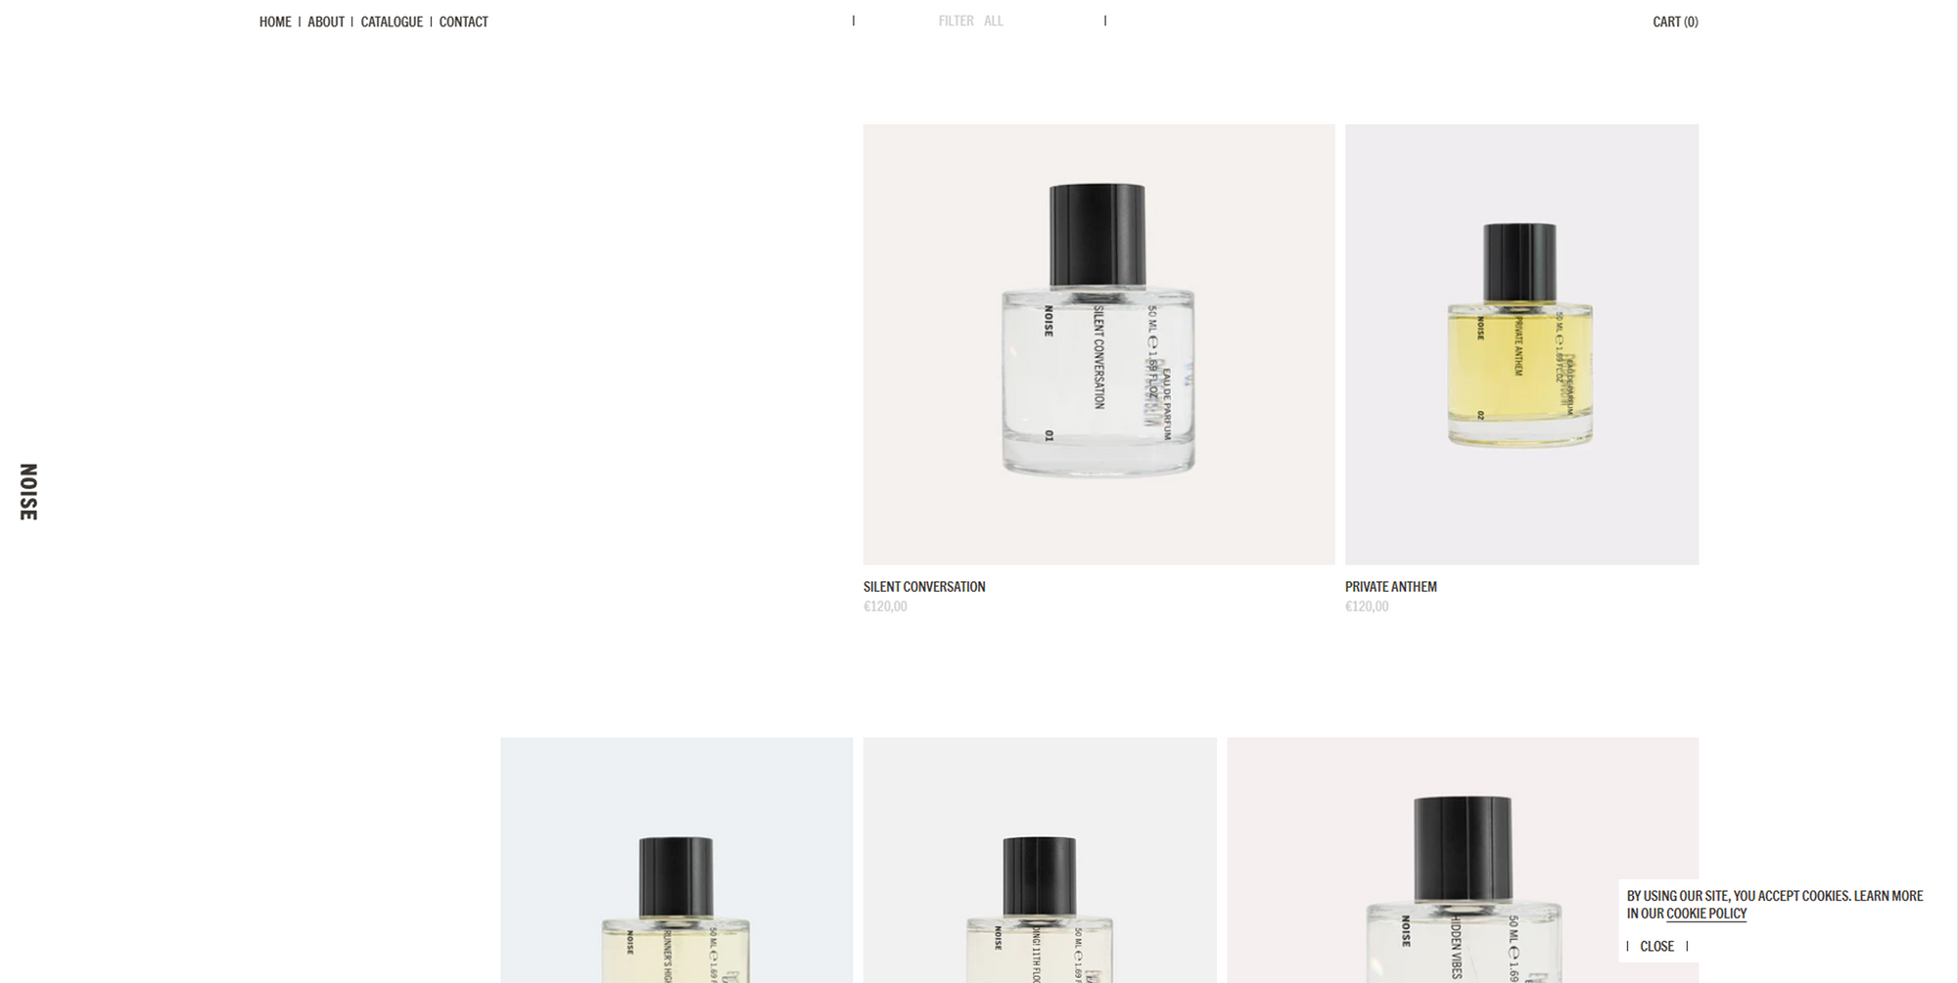The height and width of the screenshot is (983, 1958).
Task: Open the Silent Conversation bottle image
Action: pos(1098,344)
